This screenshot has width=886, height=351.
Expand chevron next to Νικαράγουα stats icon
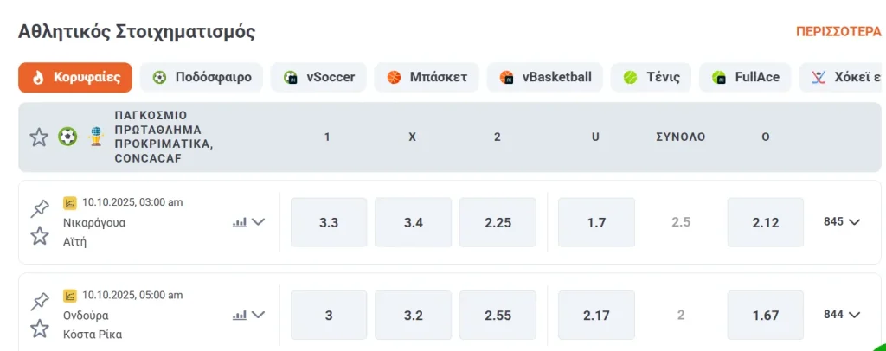click(258, 222)
